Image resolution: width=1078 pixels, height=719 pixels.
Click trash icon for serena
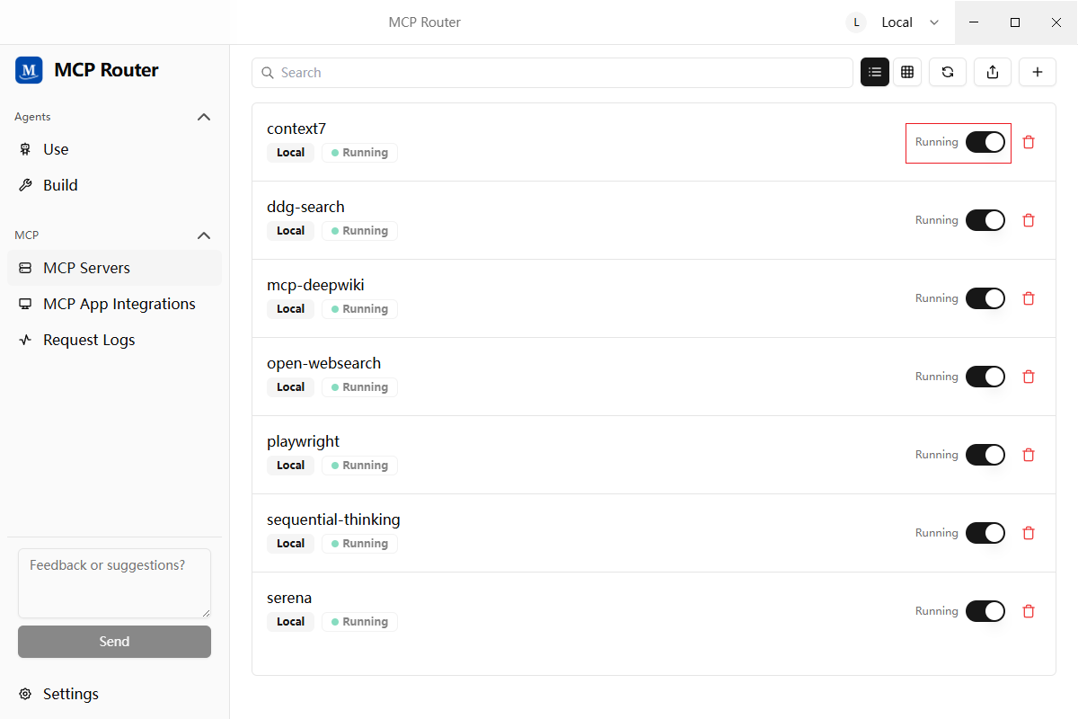coord(1029,611)
